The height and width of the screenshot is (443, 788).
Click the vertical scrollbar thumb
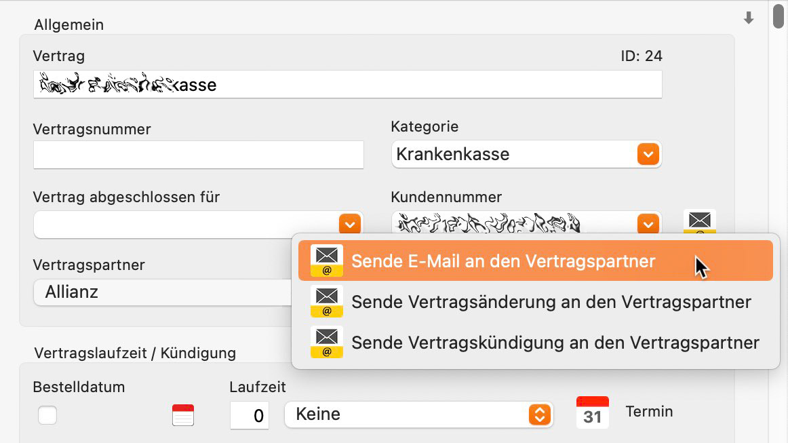pyautogui.click(x=779, y=16)
